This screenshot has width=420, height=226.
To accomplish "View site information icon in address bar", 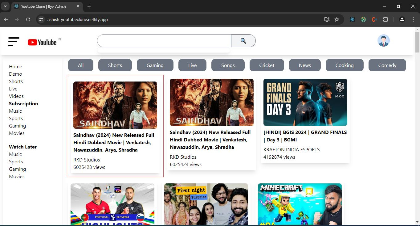I will coord(41,19).
